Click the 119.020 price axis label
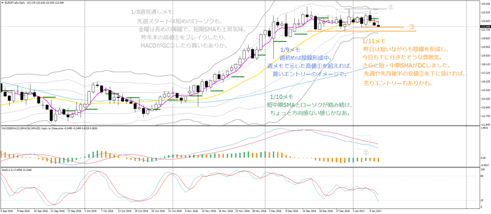This screenshot has height=214, width=491. [x=485, y=56]
